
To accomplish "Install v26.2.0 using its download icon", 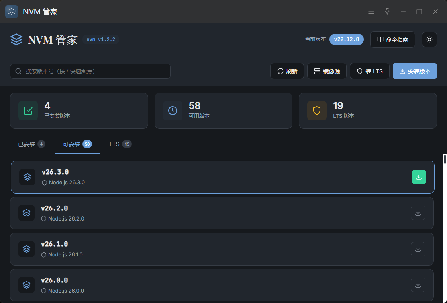I will (x=418, y=213).
